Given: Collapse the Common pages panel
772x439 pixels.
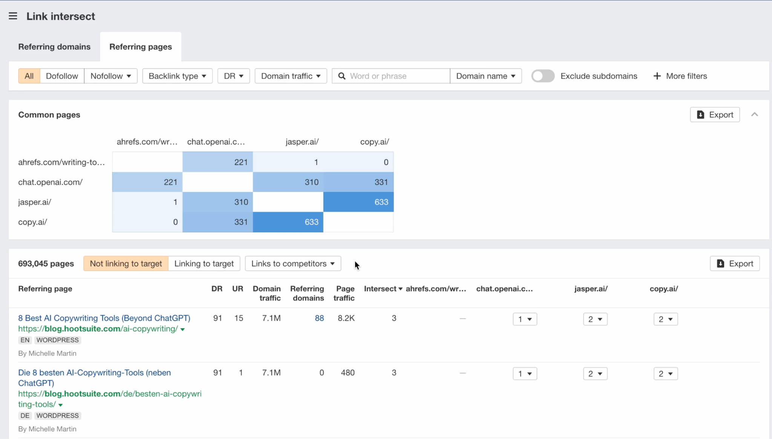Looking at the screenshot, I should [x=754, y=114].
